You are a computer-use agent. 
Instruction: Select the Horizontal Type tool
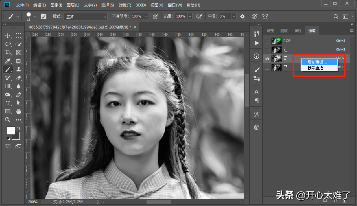(8, 103)
